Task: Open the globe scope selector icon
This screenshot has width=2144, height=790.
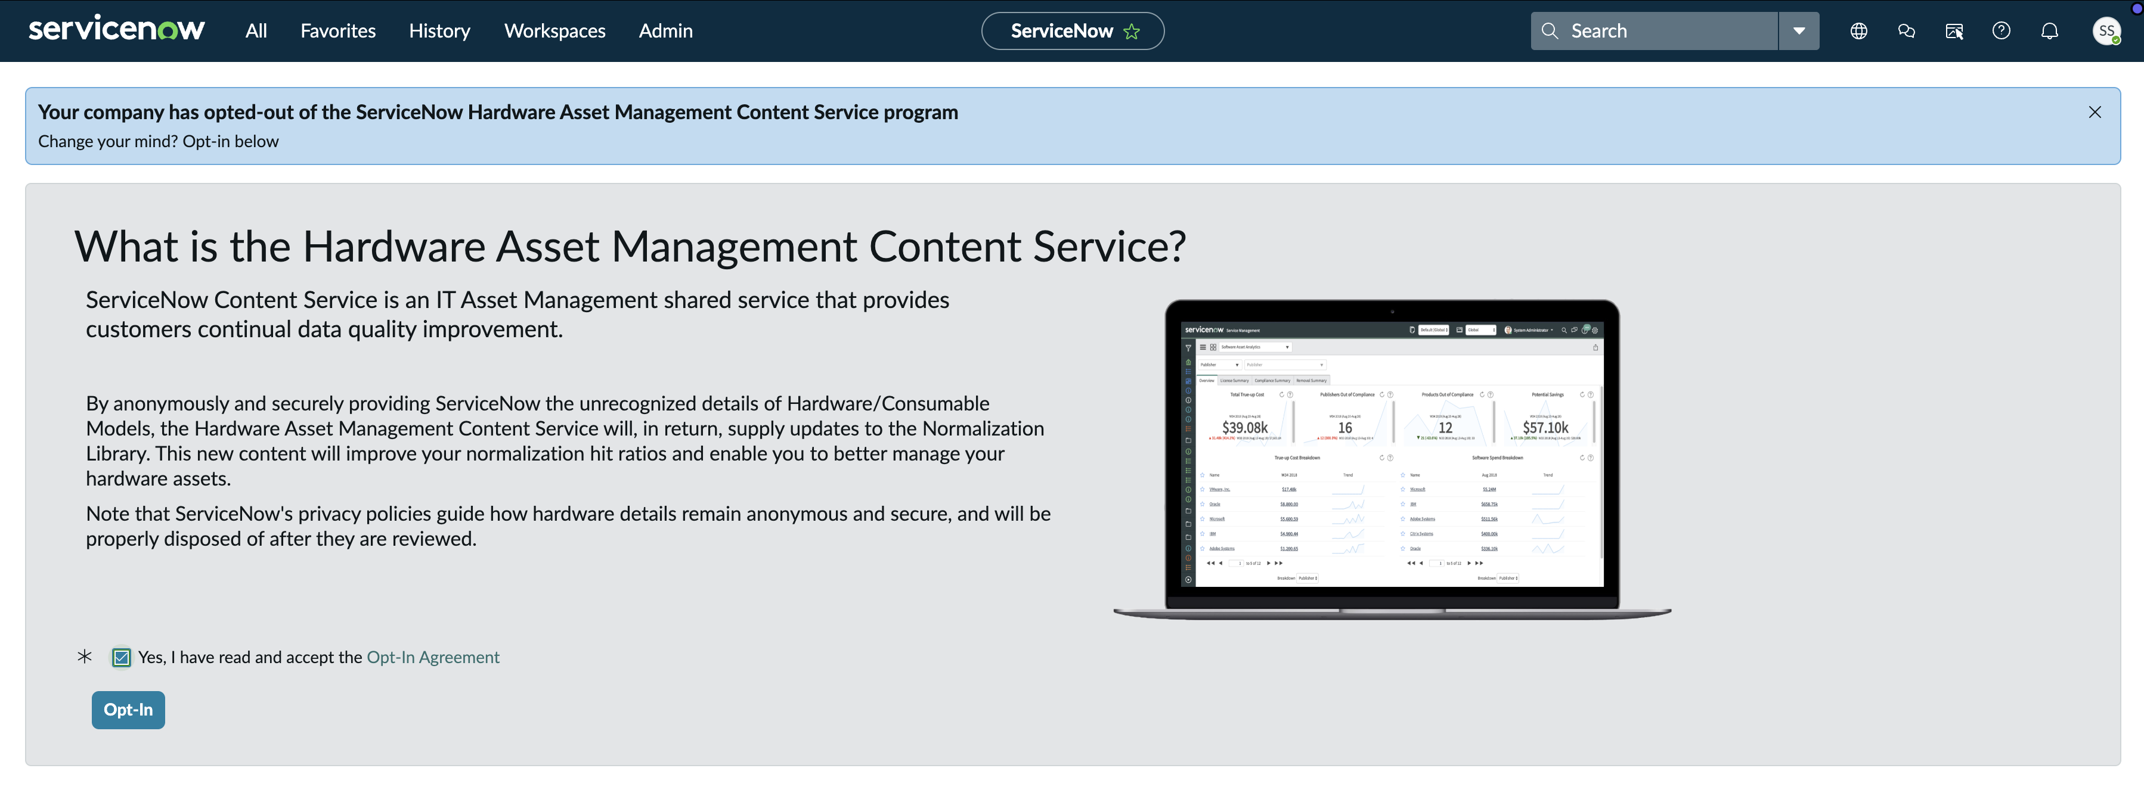Action: pyautogui.click(x=1858, y=31)
